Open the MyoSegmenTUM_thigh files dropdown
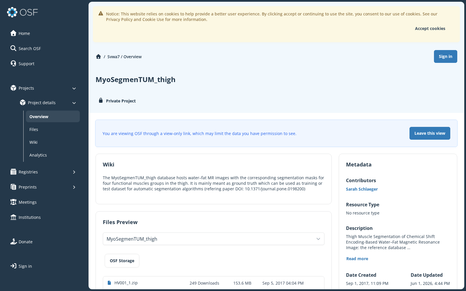 click(x=213, y=239)
